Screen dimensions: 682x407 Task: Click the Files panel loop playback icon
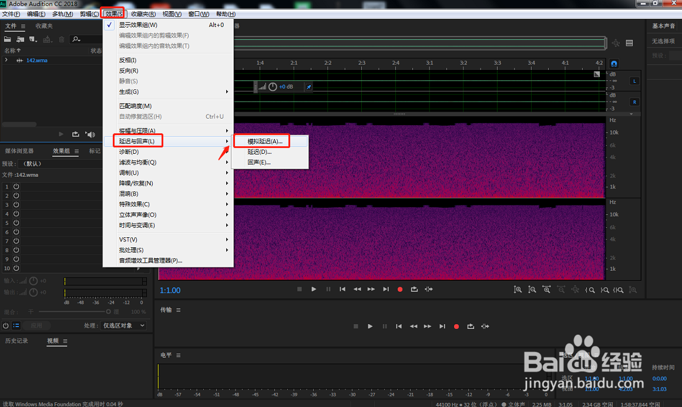point(76,134)
